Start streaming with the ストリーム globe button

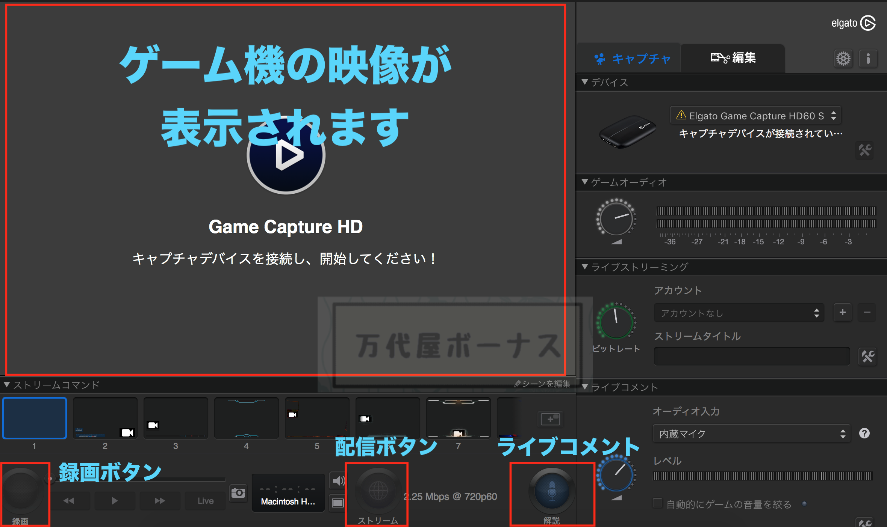(378, 491)
